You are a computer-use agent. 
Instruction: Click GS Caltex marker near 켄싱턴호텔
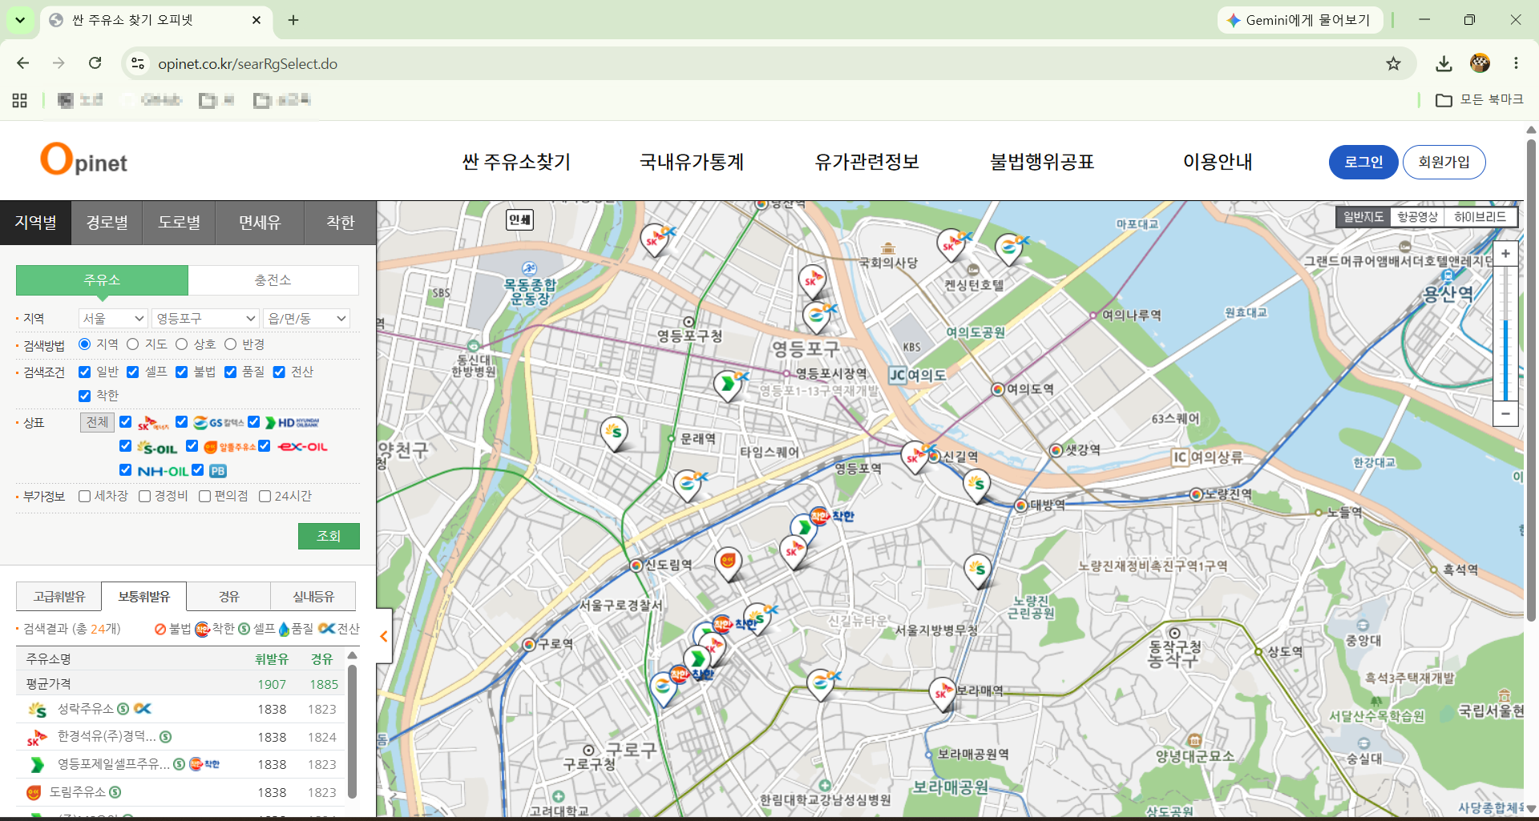pyautogui.click(x=1009, y=250)
